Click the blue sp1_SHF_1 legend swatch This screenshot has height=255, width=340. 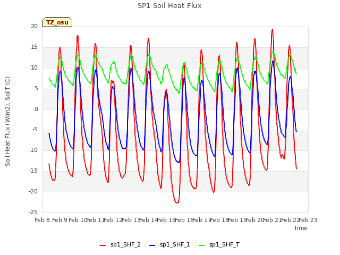[152, 245]
